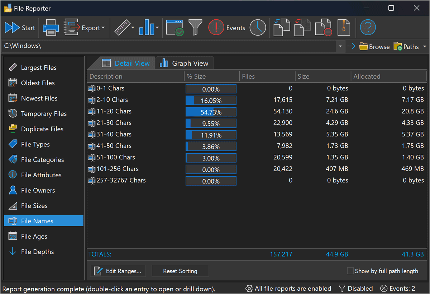The width and height of the screenshot is (430, 294).
Task: Click the funnel filter icon
Action: (x=195, y=28)
